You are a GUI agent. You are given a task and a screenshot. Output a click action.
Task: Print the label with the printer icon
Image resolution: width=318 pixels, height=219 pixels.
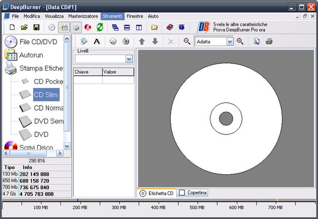[269, 42]
